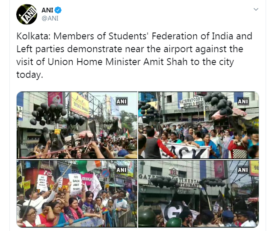
Task: Visit the @ANI handle link
Action: click(x=50, y=18)
